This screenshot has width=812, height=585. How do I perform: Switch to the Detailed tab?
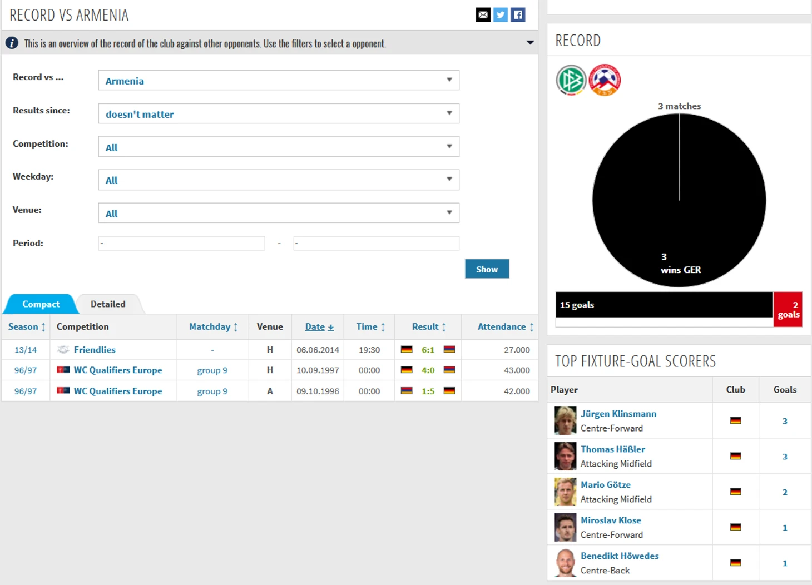(108, 304)
